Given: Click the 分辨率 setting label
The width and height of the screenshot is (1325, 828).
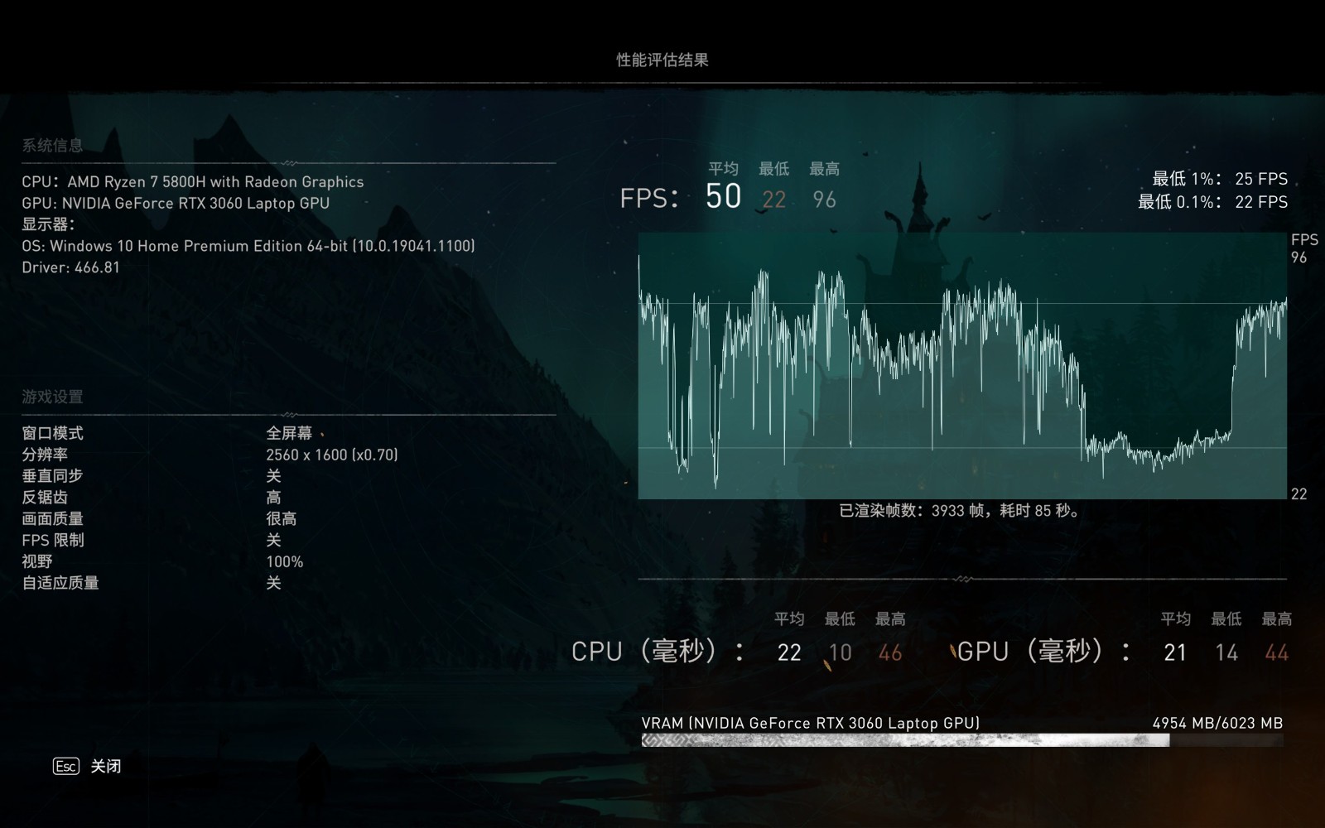Looking at the screenshot, I should click(45, 455).
